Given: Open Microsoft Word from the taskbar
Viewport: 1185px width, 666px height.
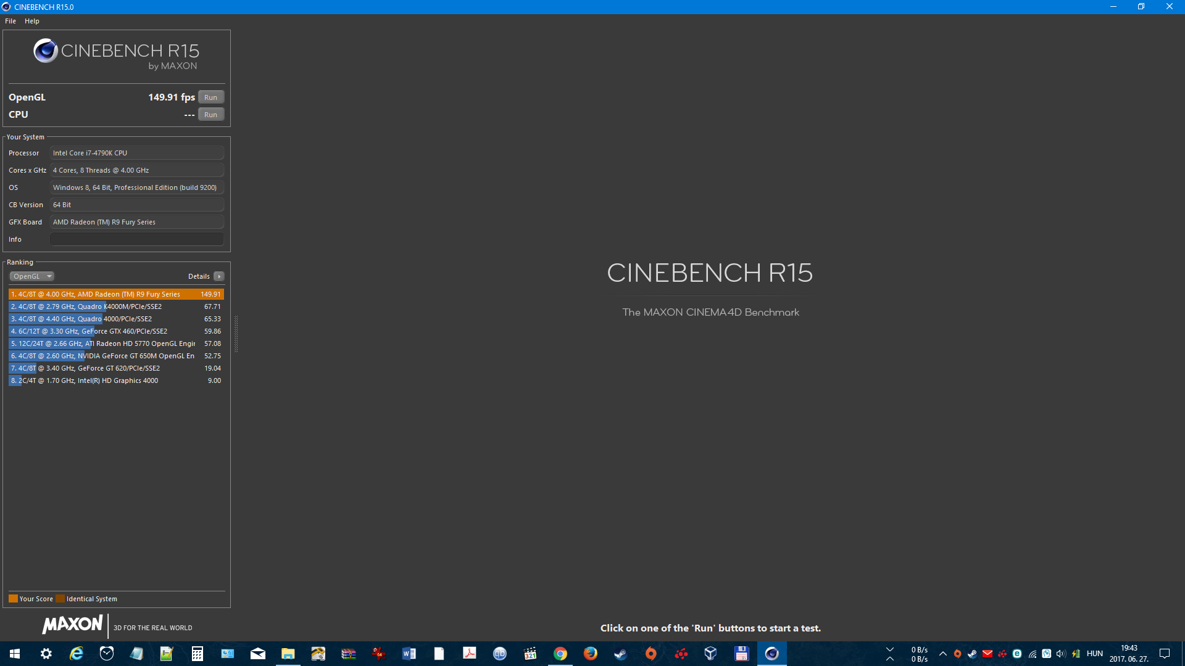Looking at the screenshot, I should [409, 654].
